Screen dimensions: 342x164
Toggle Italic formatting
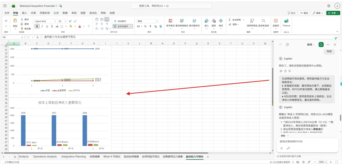(x=42, y=26)
